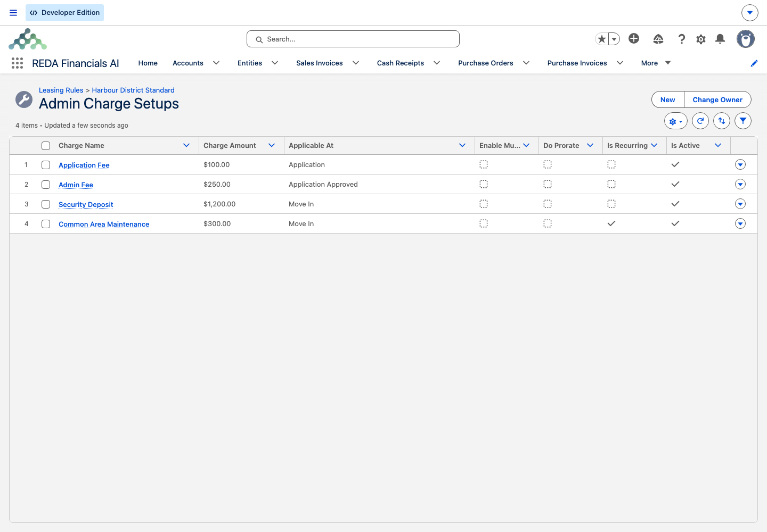Open the More navigation dropdown

point(656,63)
